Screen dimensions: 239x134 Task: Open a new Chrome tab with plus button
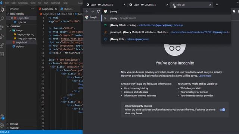(217, 5)
